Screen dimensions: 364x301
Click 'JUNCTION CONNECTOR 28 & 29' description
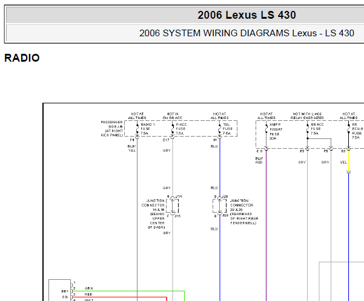pyautogui.click(x=244, y=212)
